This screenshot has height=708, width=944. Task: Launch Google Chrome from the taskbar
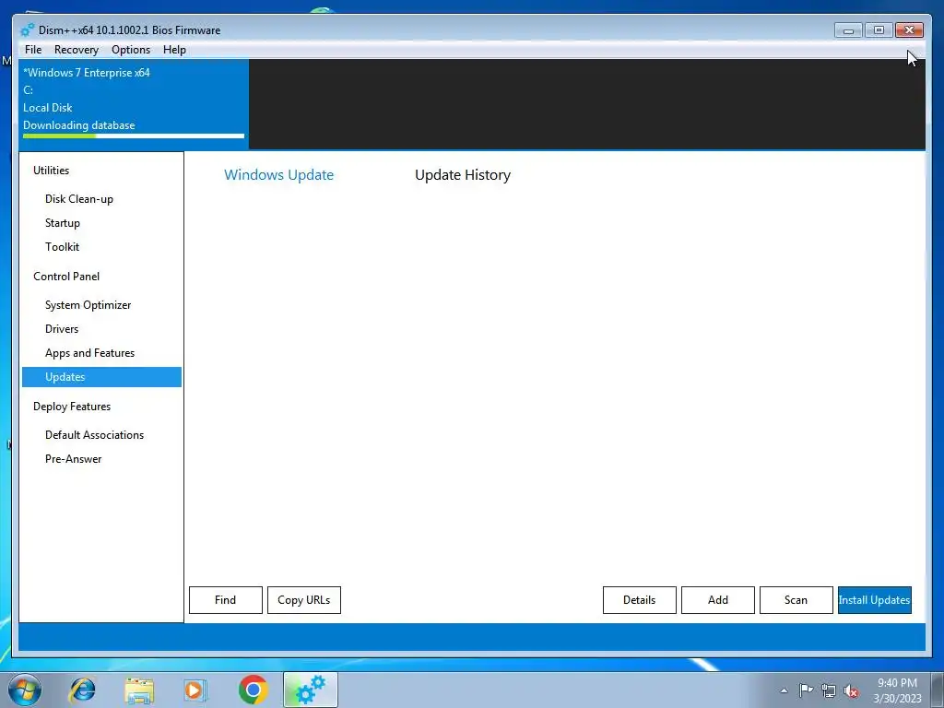[x=253, y=690]
